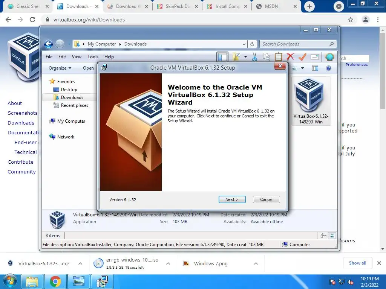386x289 pixels.
Task: Open the Chrome three-dot menu
Action: (378, 20)
